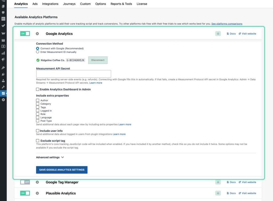Click the WS square sidebar icon

click(x=3, y=19)
